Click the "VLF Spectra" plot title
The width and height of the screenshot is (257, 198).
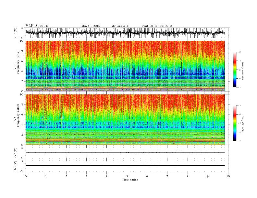(37, 26)
